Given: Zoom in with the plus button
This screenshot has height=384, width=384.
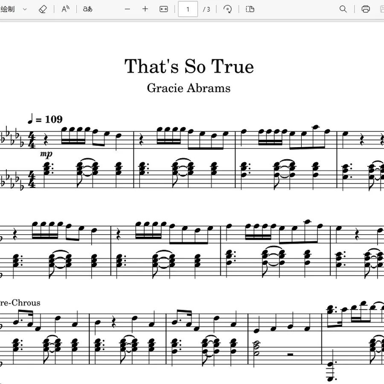Looking at the screenshot, I should click(x=145, y=9).
